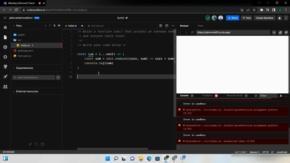Bookmark this page with the star icon
Image resolution: width=290 pixels, height=163 pixels.
point(254,10)
